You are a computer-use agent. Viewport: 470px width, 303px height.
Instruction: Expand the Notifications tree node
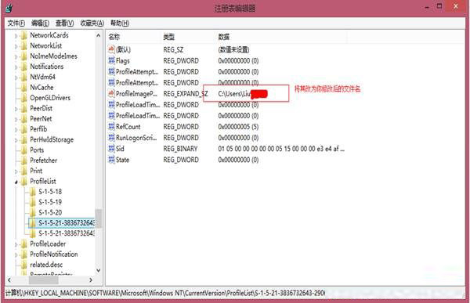(16, 67)
